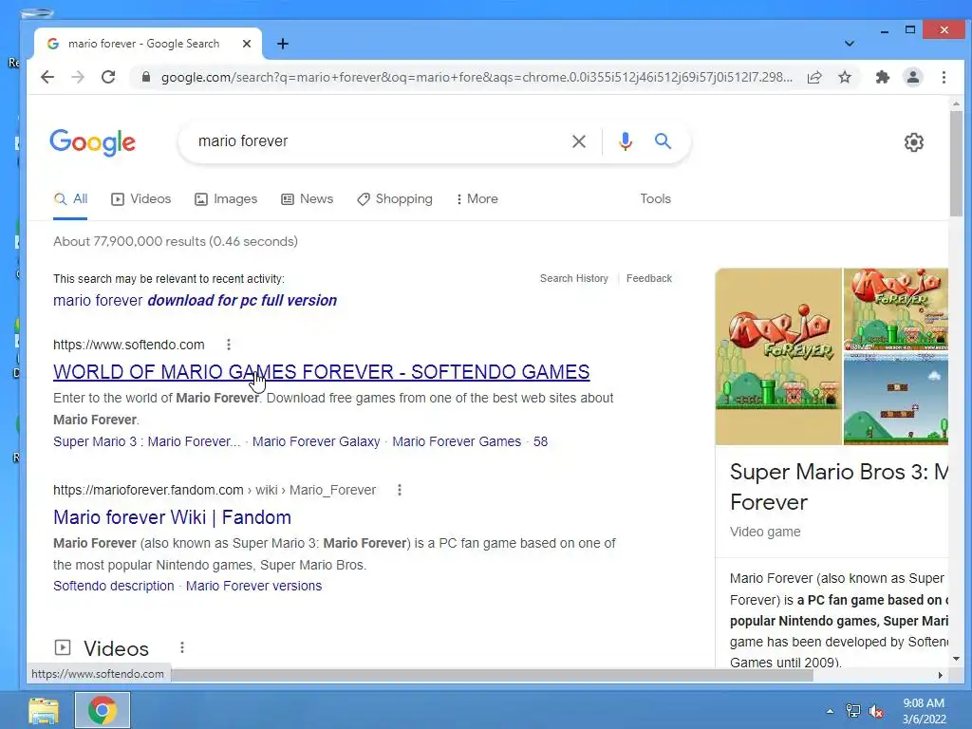Open options for the softendo.com result

[229, 344]
